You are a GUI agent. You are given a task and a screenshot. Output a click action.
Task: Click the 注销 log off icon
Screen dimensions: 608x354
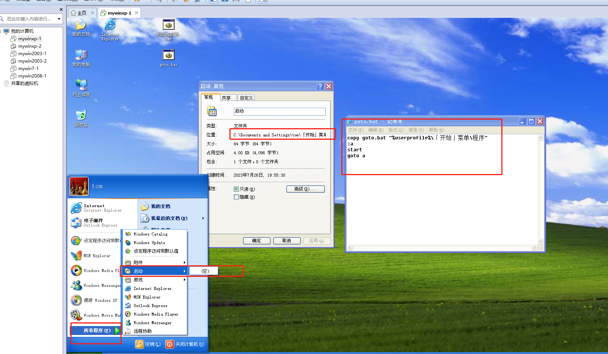pyautogui.click(x=140, y=344)
